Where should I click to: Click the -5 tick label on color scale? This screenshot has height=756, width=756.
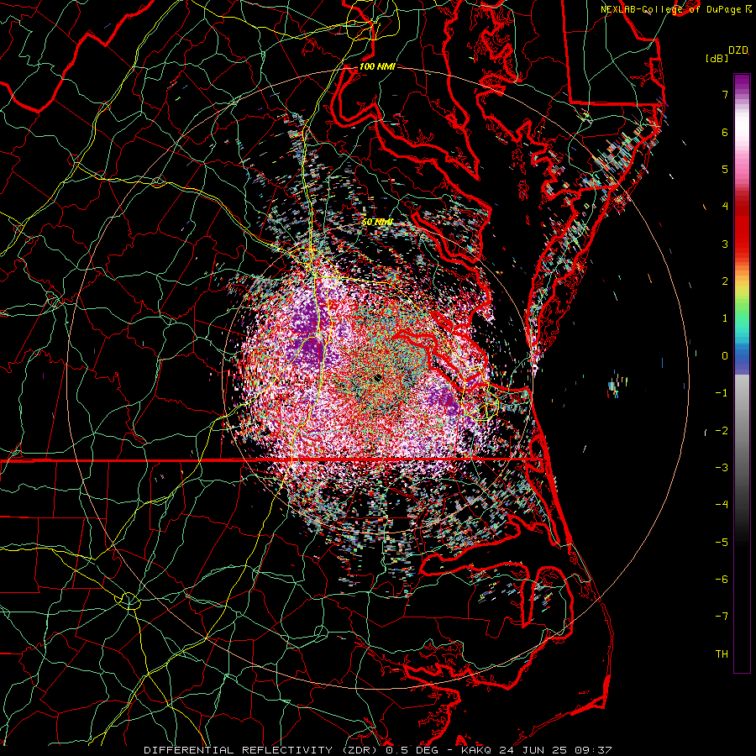722,543
